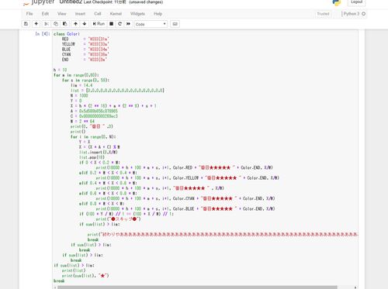Cut selected cells with the scissors icon

pos(47,24)
